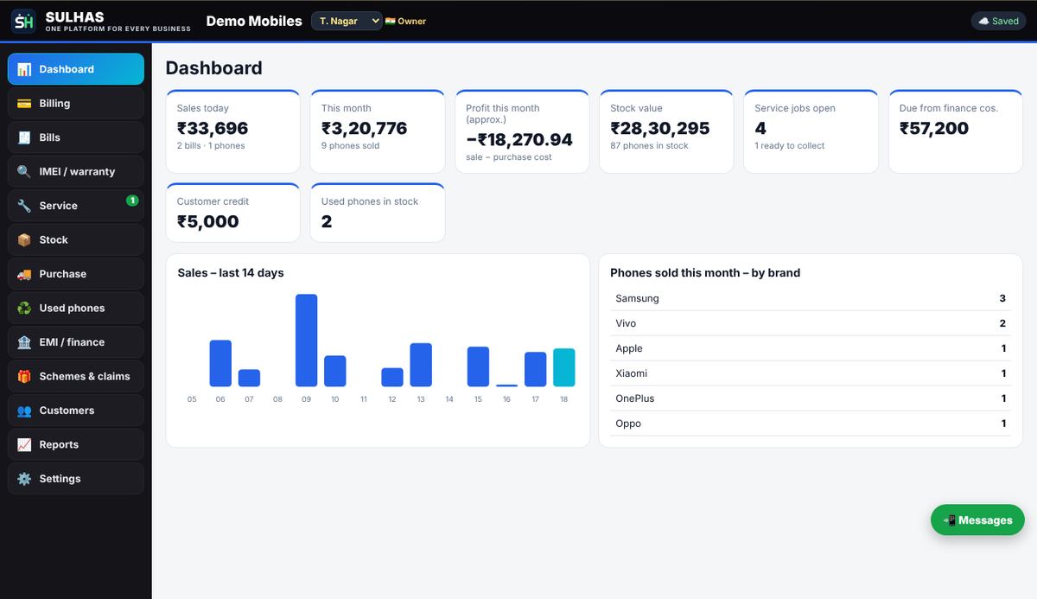Click the SULHAS logo icon
This screenshot has width=1037, height=599.
[x=23, y=21]
